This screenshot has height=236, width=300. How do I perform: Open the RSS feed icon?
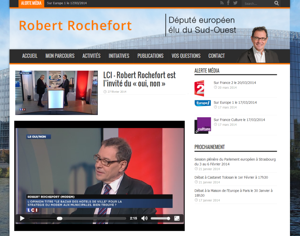[222, 3]
